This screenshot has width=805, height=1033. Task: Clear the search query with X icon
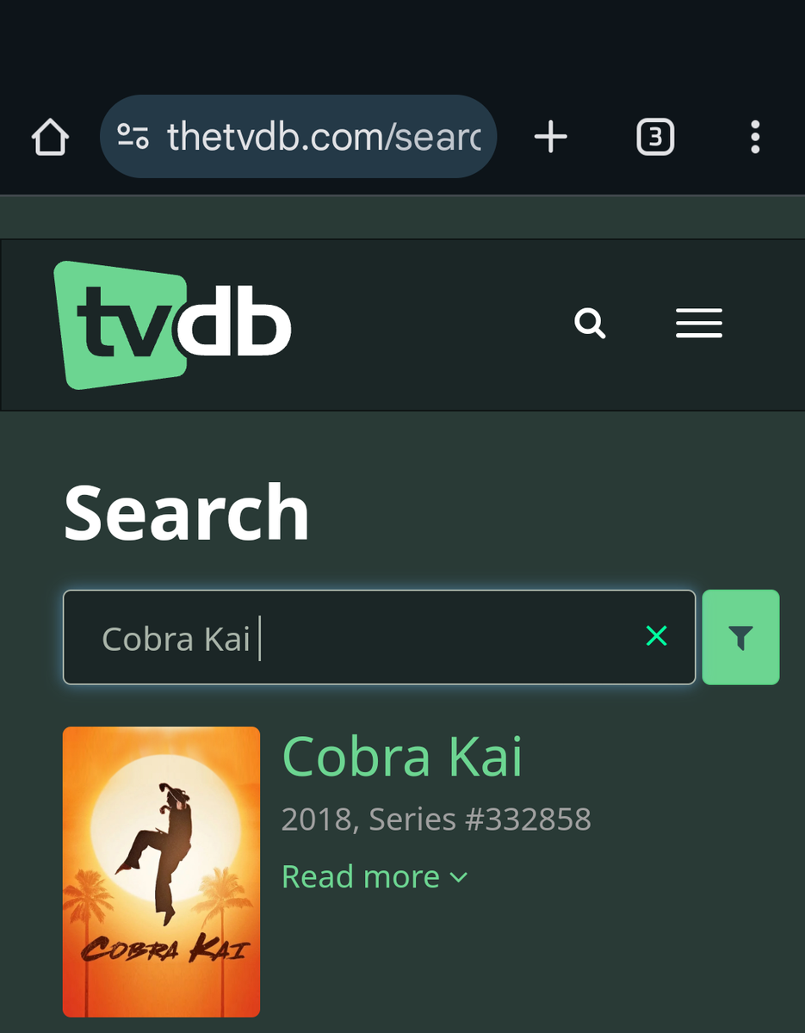[657, 637]
